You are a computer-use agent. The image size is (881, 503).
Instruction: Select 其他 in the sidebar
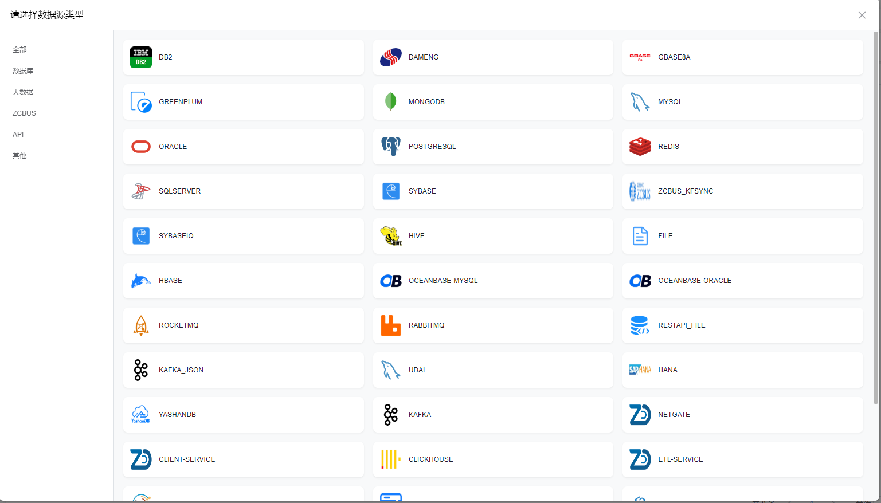click(x=19, y=156)
